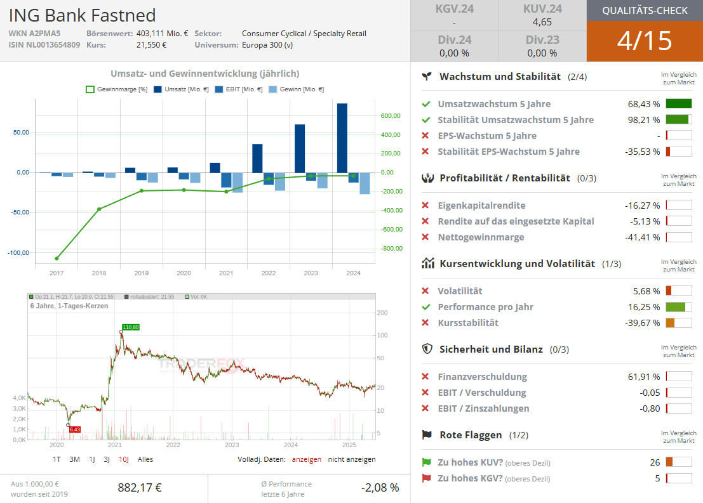Click green flag next to Zu hohes KUV?

tap(426, 462)
